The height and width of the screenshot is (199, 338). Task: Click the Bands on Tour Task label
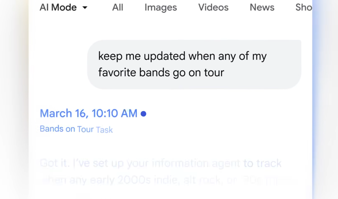76,129
